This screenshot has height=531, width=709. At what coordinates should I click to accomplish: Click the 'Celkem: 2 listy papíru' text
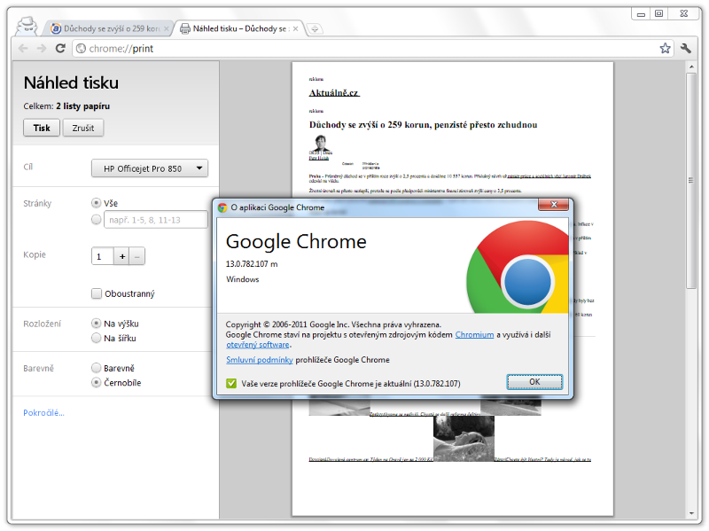point(66,106)
